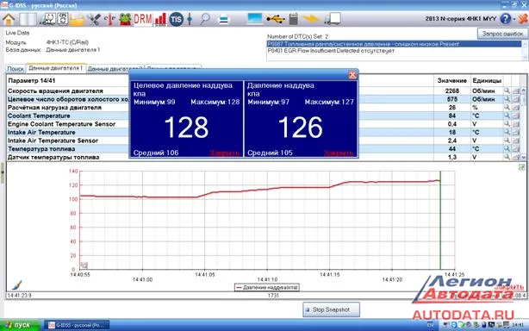The height and width of the screenshot is (331, 529).
Task: Click the parameter table scroll up arrow
Action: [523, 91]
